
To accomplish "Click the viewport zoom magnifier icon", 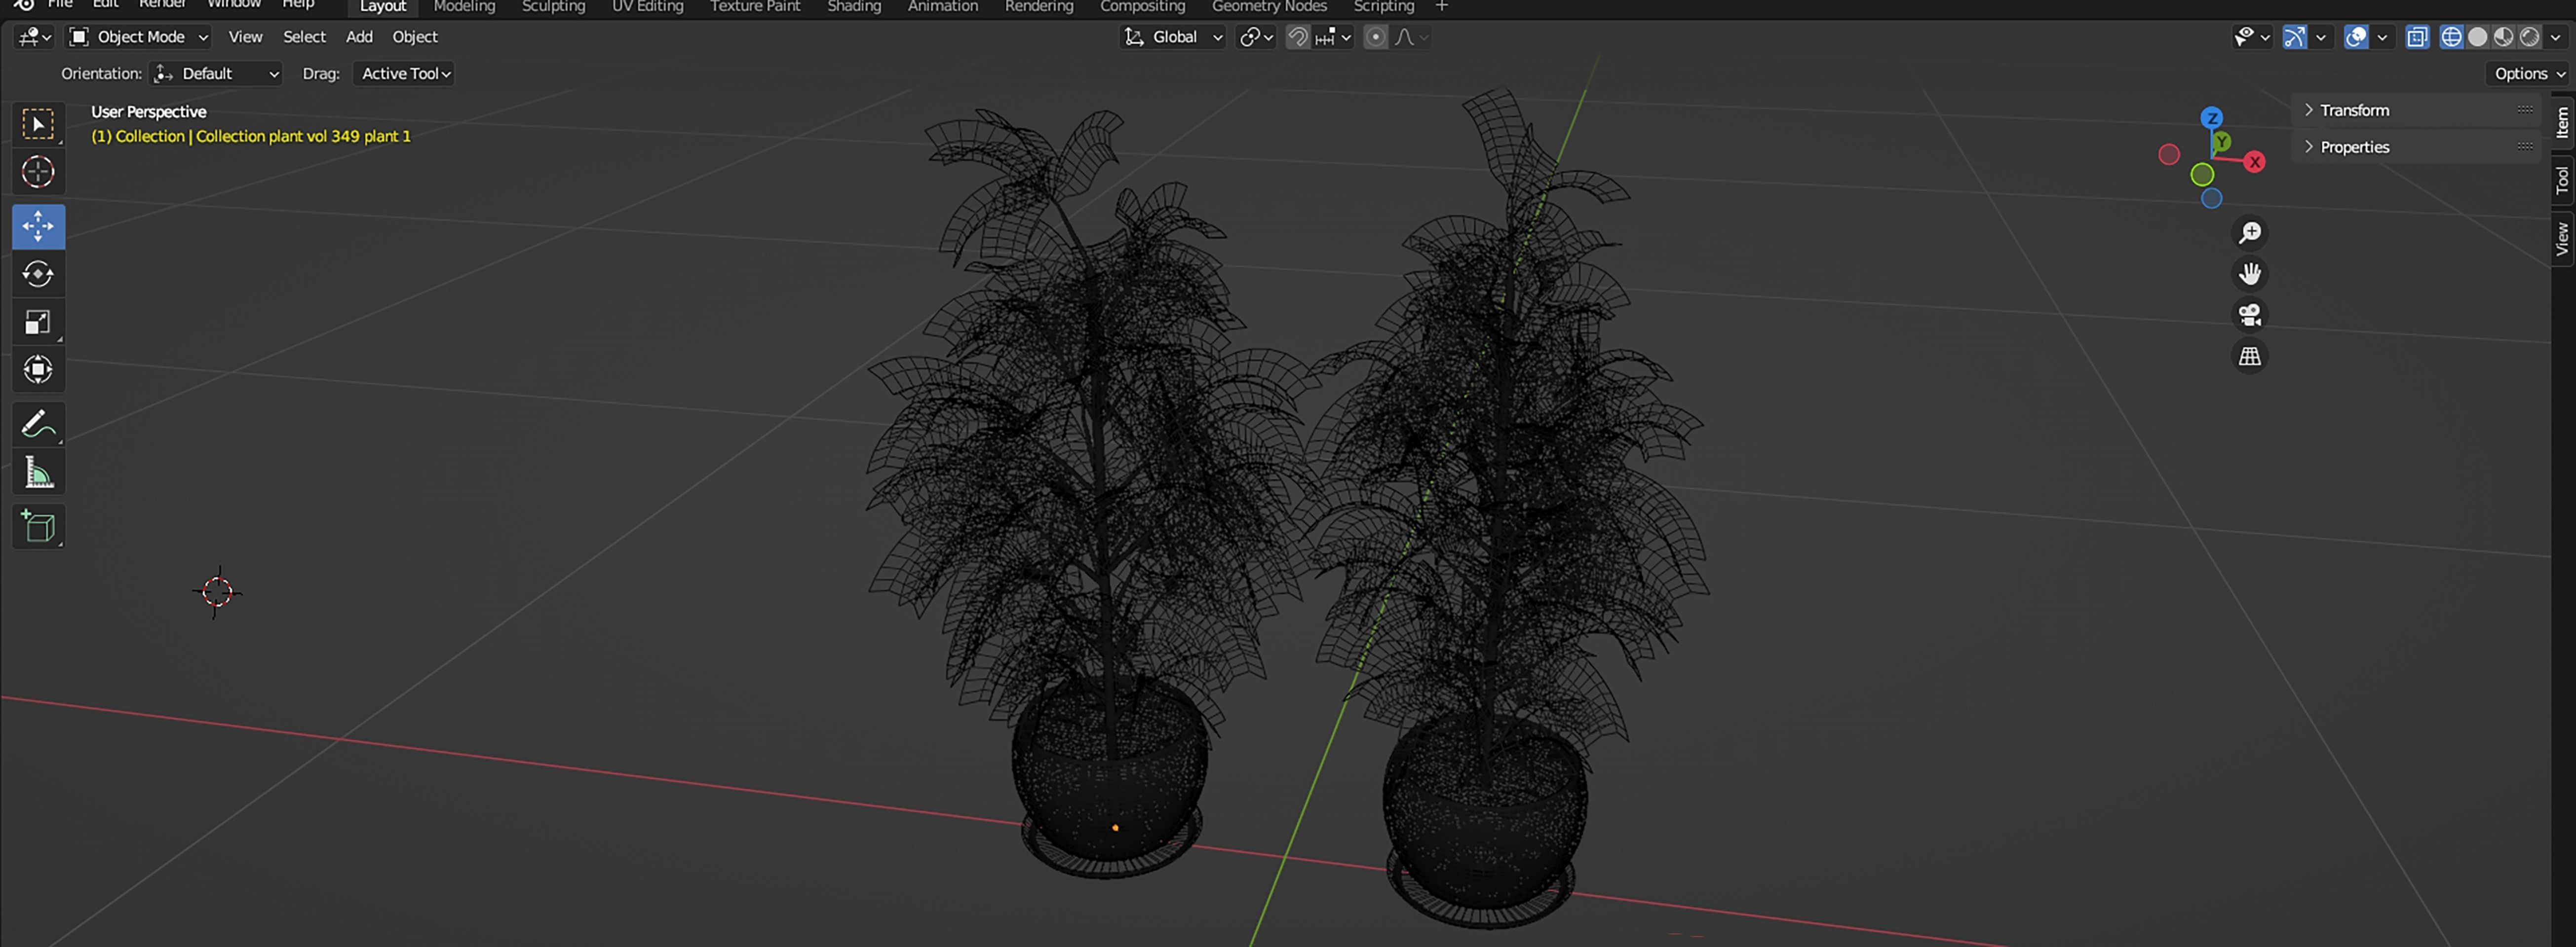I will tap(2250, 233).
